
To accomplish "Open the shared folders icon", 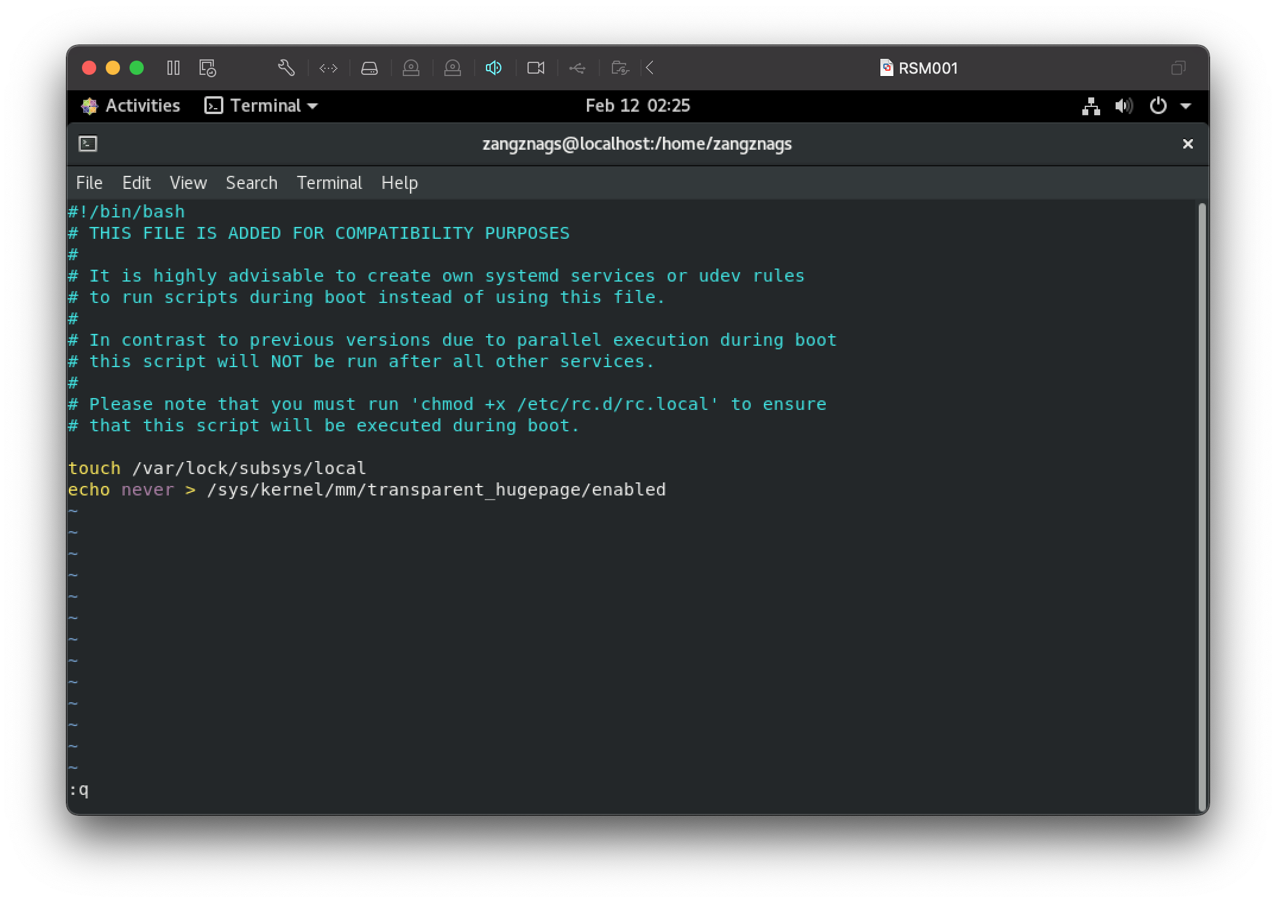I will pyautogui.click(x=620, y=68).
